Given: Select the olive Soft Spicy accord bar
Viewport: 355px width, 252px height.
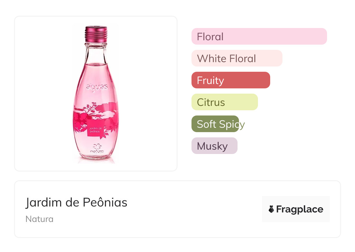Looking at the screenshot, I should point(215,124).
